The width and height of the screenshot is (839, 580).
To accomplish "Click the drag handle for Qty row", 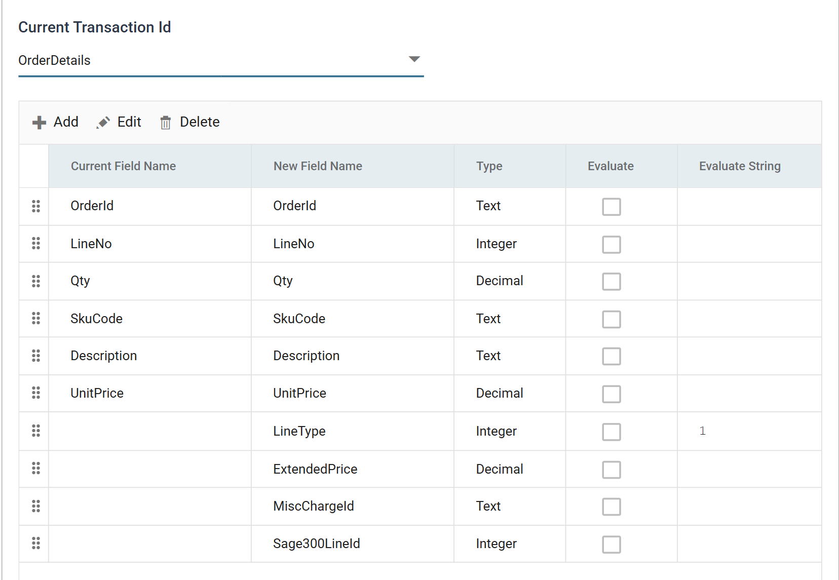I will click(36, 281).
